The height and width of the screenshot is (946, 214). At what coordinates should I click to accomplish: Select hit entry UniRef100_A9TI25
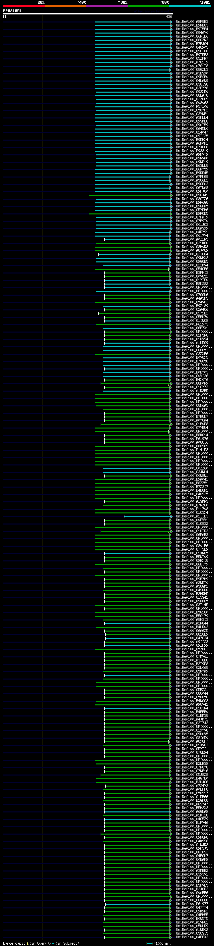coord(192,136)
